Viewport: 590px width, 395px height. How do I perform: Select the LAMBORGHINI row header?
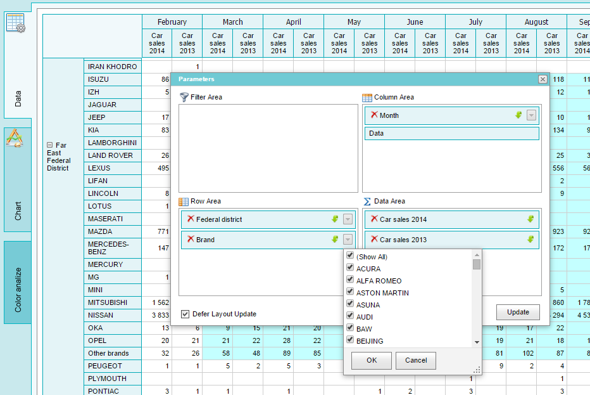113,143
